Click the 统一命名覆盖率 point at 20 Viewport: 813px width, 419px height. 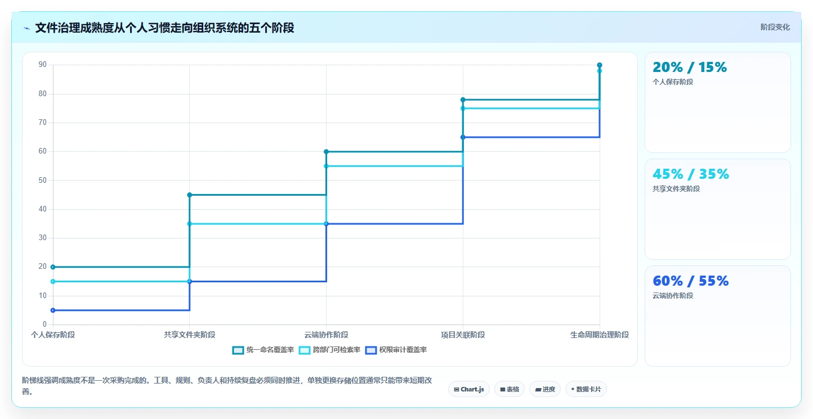click(53, 267)
